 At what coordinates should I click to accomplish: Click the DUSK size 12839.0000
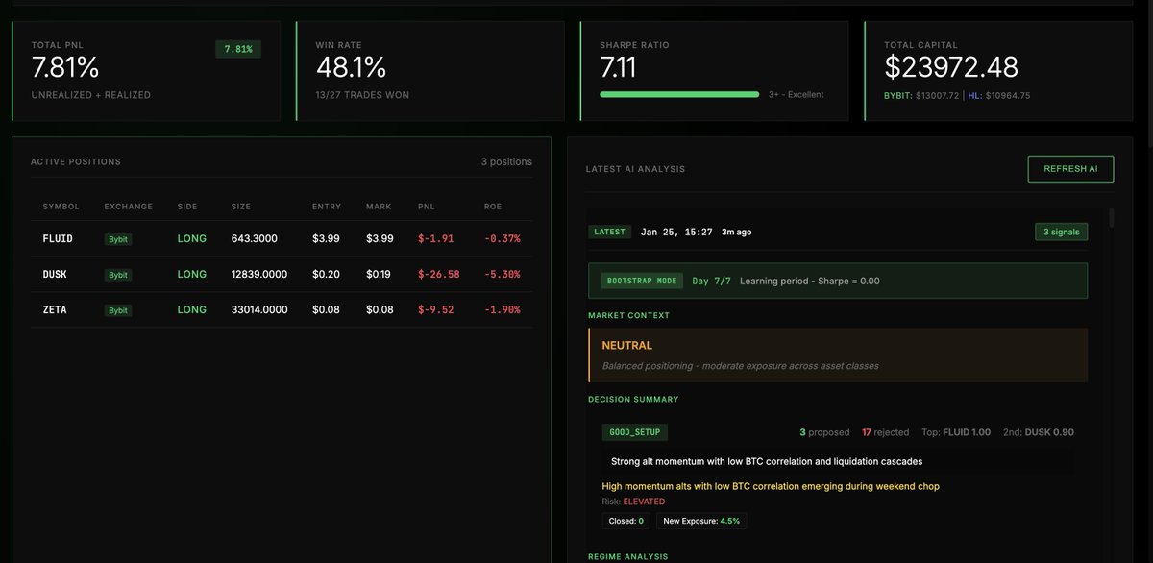click(258, 274)
